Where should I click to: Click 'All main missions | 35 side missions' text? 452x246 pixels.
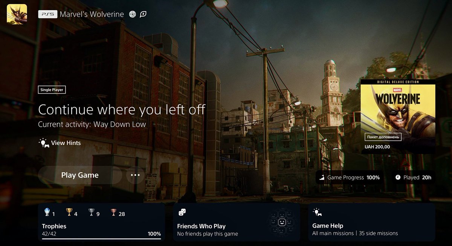(x=355, y=233)
